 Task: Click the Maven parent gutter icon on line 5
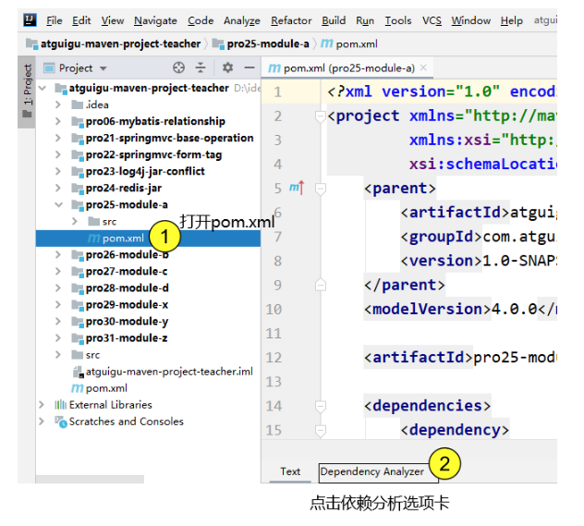296,188
